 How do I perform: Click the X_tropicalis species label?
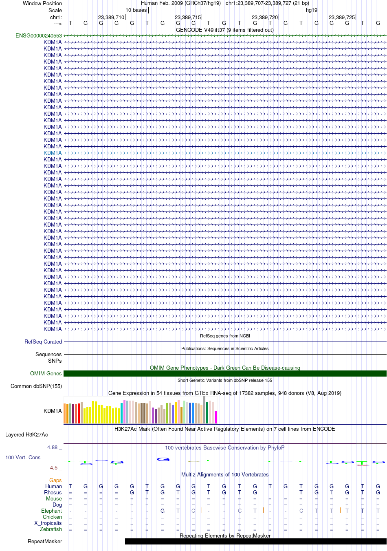(x=48, y=523)
